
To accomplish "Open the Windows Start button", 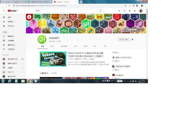I will pos(3,81).
